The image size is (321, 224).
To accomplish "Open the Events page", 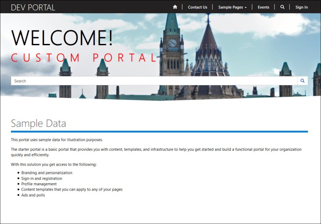I will tap(263, 7).
